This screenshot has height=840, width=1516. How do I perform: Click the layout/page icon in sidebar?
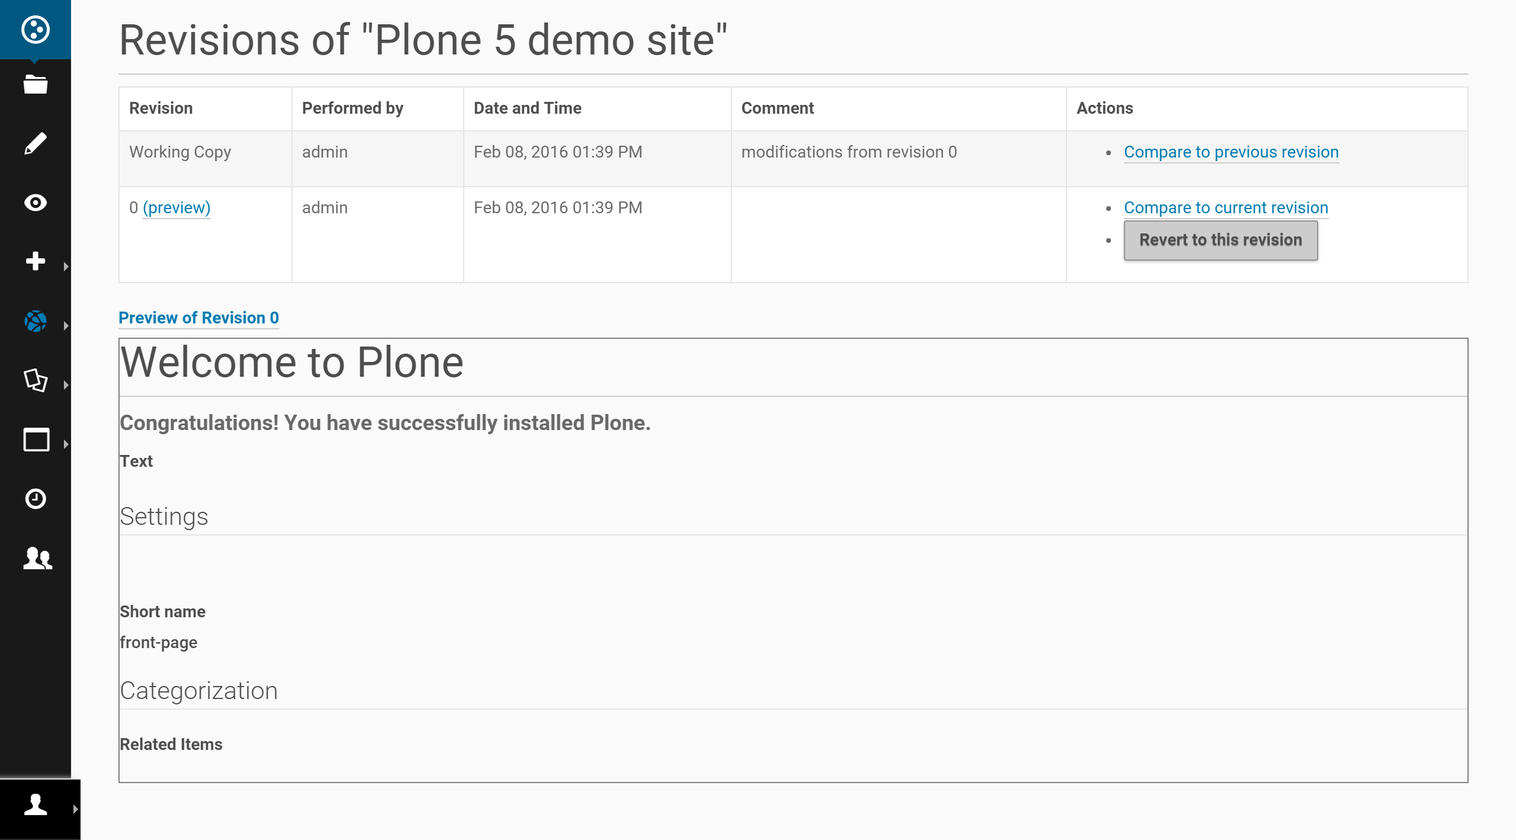36,438
